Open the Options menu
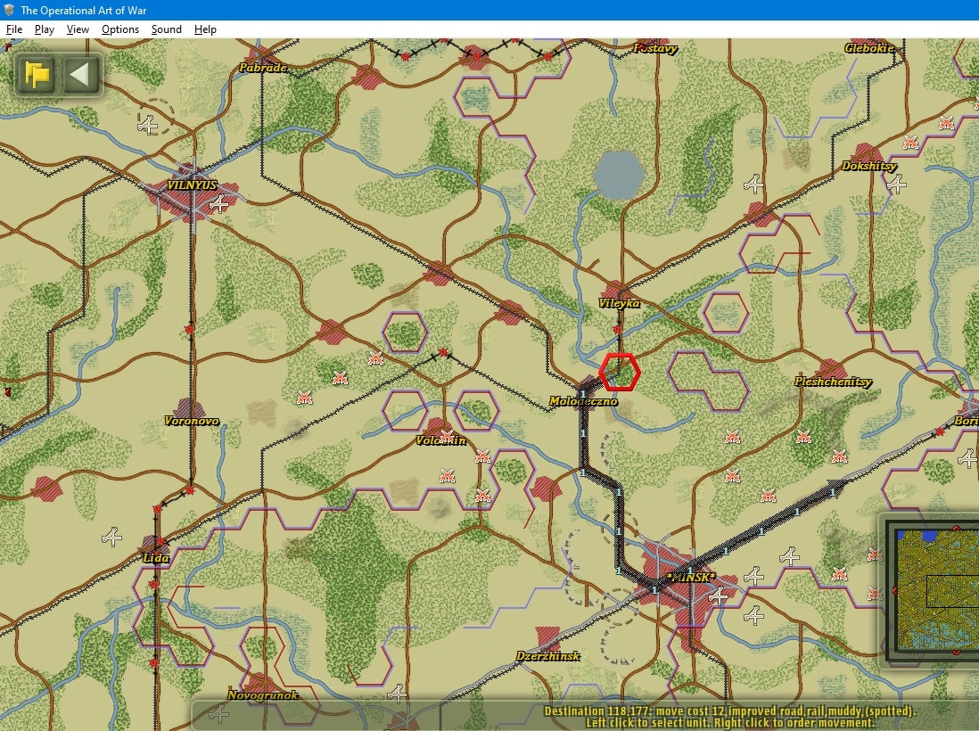Viewport: 979px width, 731px height. click(x=119, y=29)
